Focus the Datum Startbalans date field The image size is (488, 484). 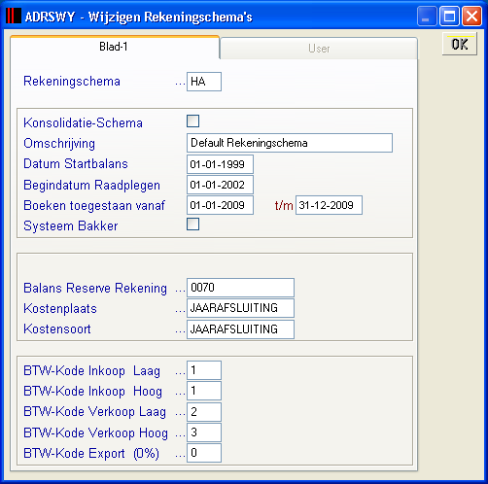click(220, 164)
